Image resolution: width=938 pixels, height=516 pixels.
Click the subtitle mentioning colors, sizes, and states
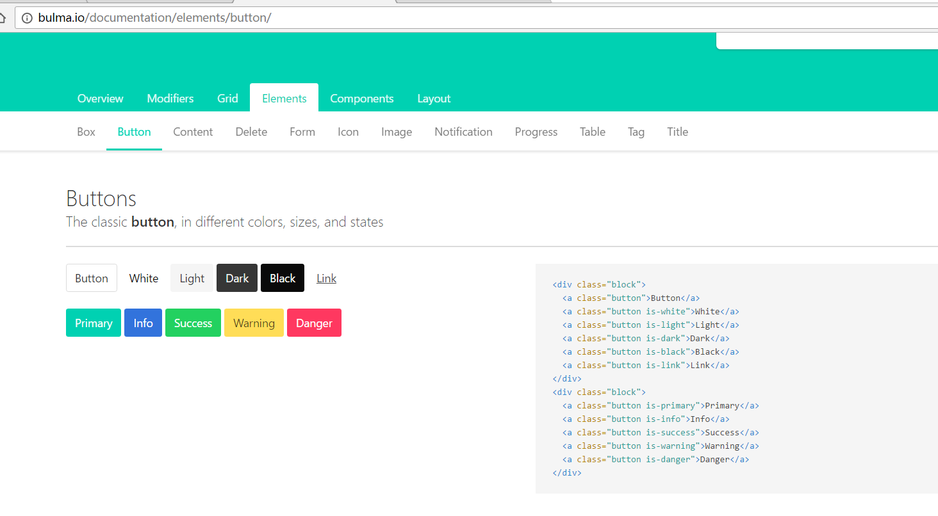[x=225, y=222]
